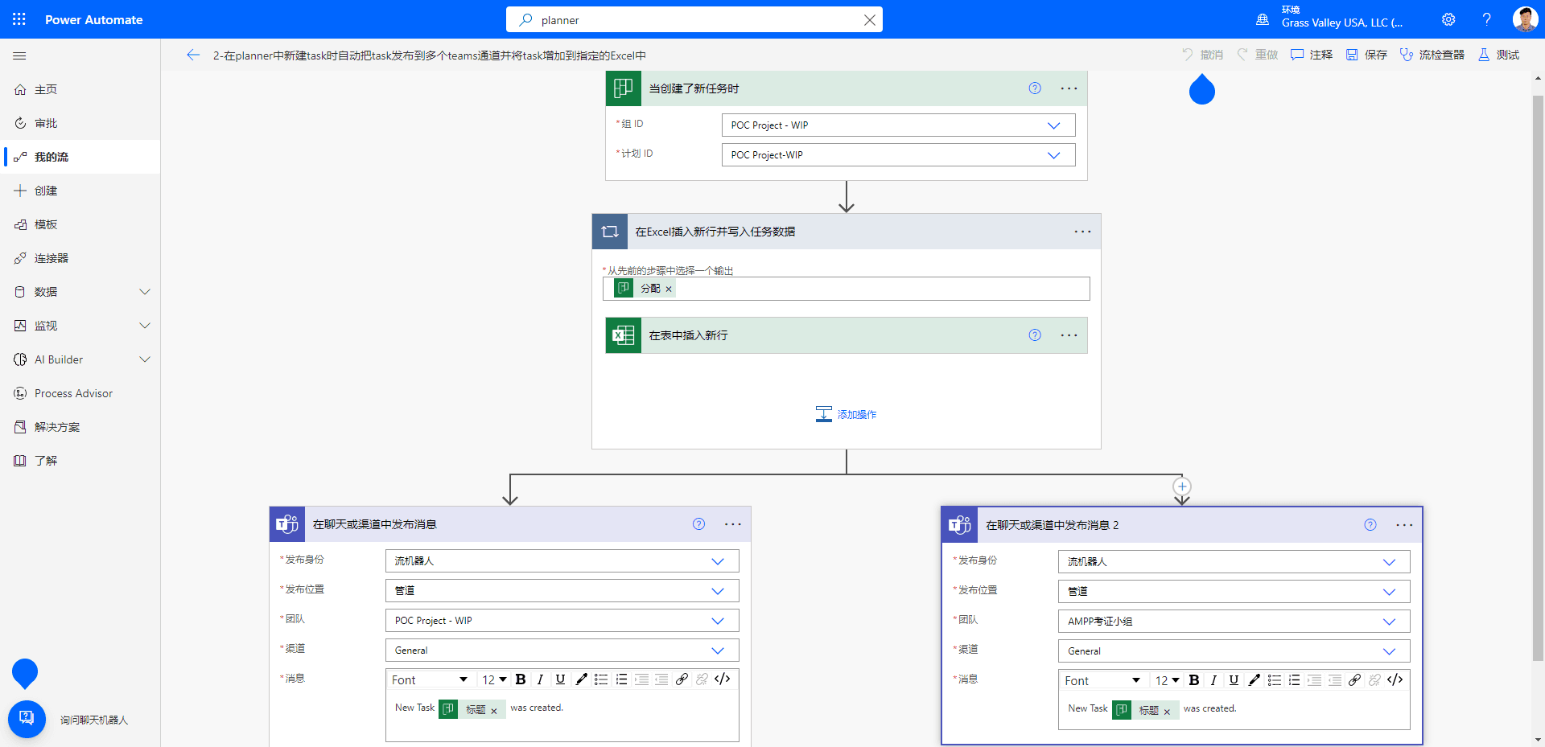Click the Flow Checker stethoscope icon
The image size is (1545, 747).
pyautogui.click(x=1406, y=55)
